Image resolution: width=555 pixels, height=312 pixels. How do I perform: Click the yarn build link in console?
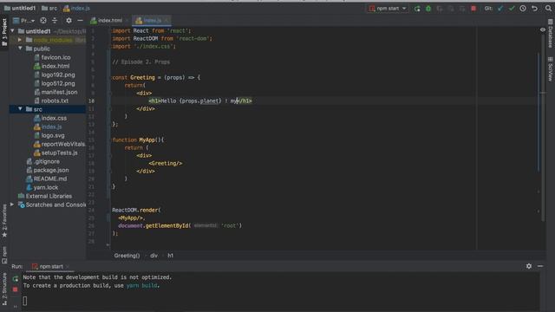[142, 285]
